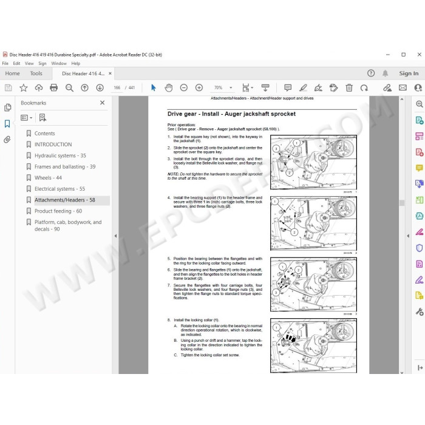This screenshot has height=425, width=425.
Task: Open the Attachments paperclip panel
Action: point(7,140)
